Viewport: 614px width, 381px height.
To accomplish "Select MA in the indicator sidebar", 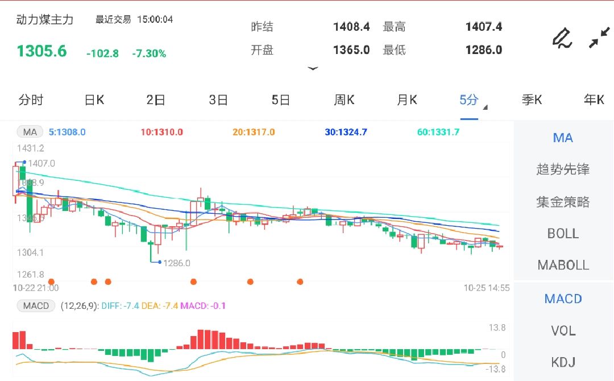I will coord(563,138).
